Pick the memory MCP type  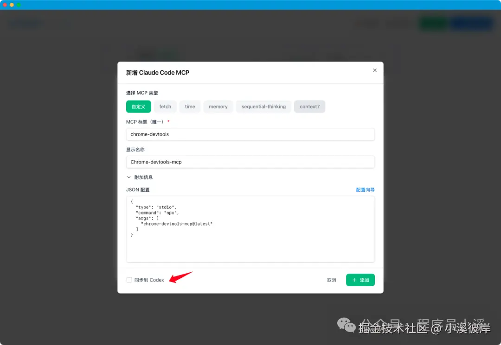(x=218, y=107)
